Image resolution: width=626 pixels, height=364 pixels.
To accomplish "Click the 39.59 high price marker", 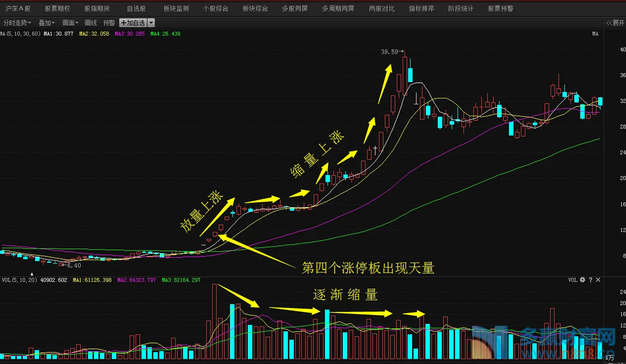I will coord(392,51).
